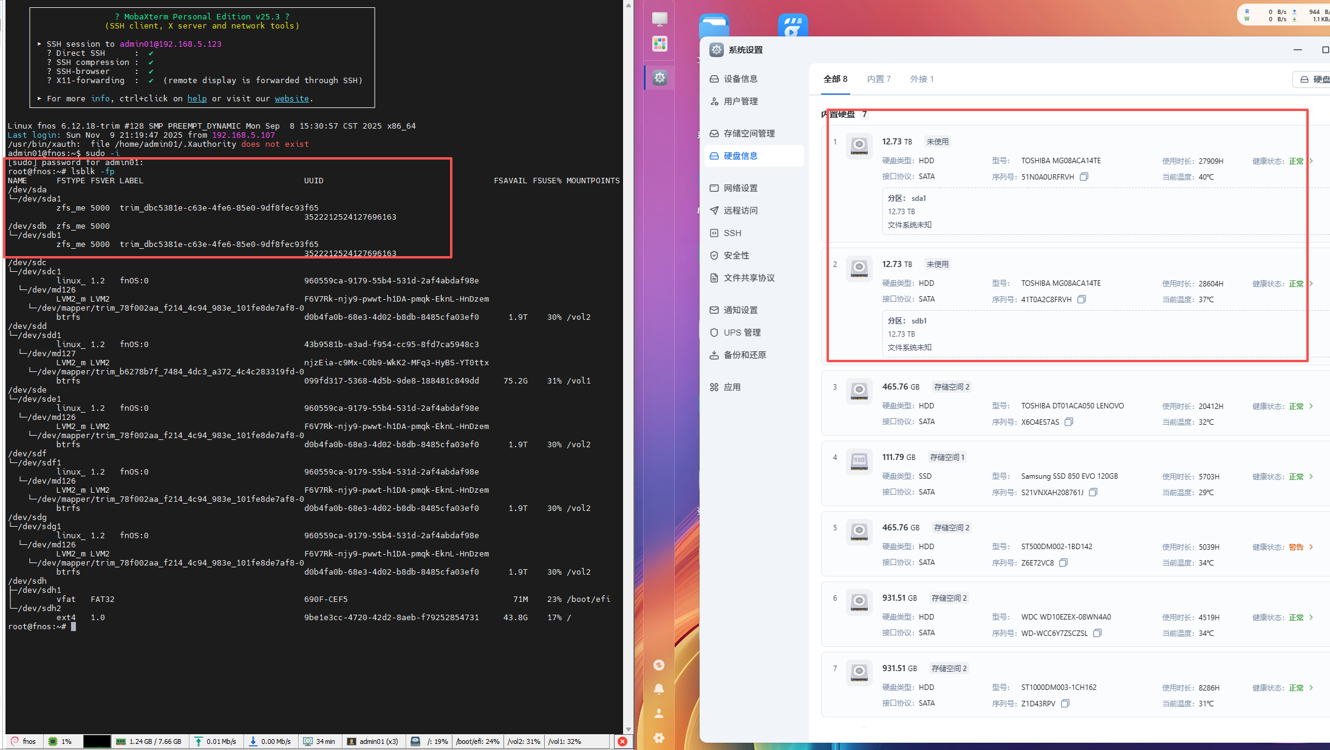This screenshot has height=750, width=1330.
Task: Click the terminal vertical scrollbar down arrow
Action: (629, 729)
